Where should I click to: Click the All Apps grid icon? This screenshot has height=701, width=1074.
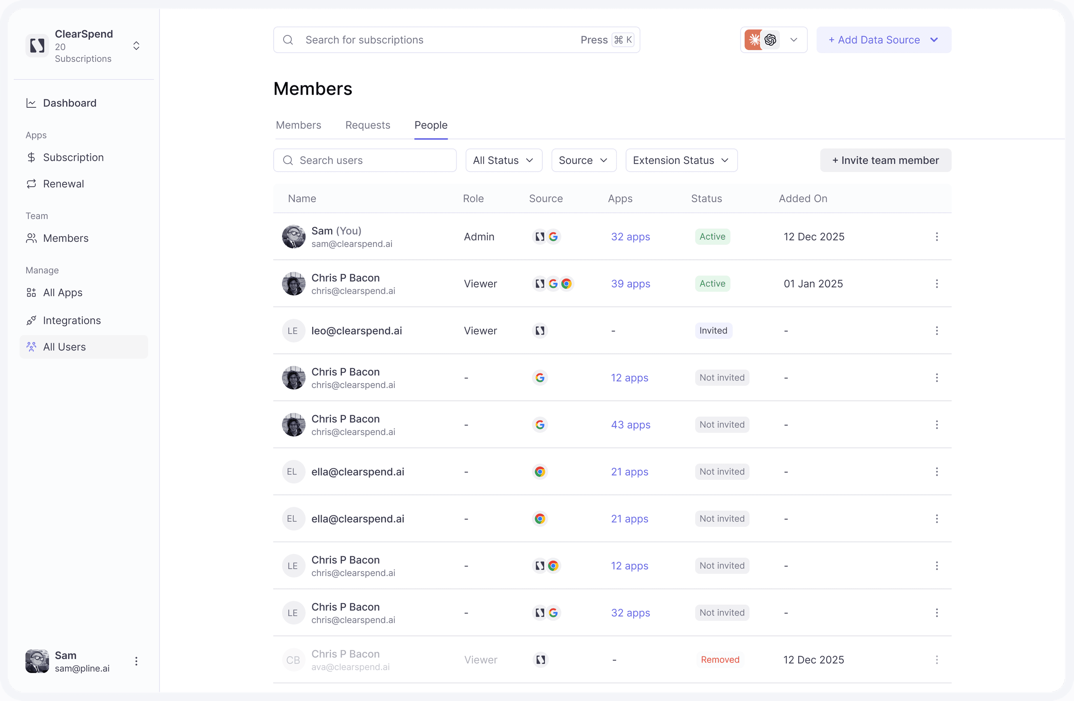[x=31, y=292]
